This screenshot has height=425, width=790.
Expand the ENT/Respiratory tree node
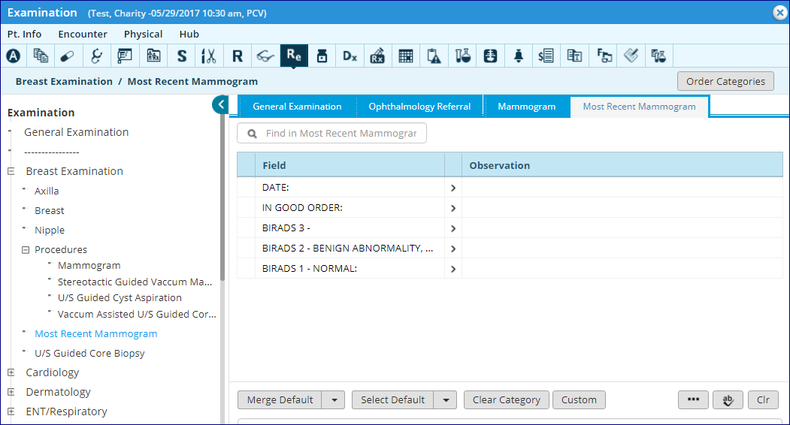click(x=11, y=411)
